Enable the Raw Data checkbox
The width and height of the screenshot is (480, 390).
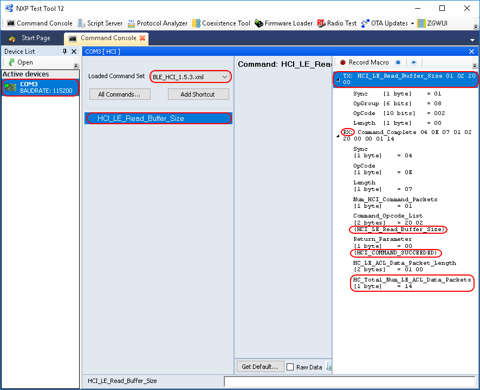[290, 367]
